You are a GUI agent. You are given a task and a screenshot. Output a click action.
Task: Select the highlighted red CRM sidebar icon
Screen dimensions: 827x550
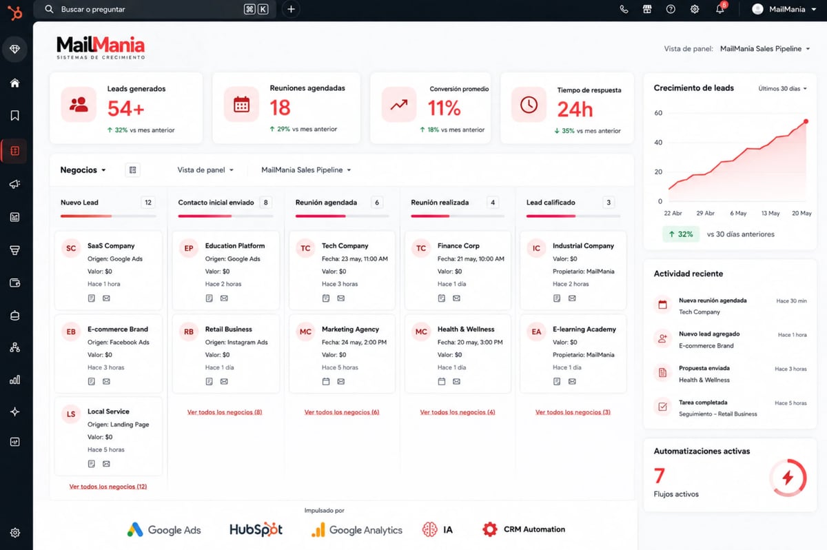15,150
